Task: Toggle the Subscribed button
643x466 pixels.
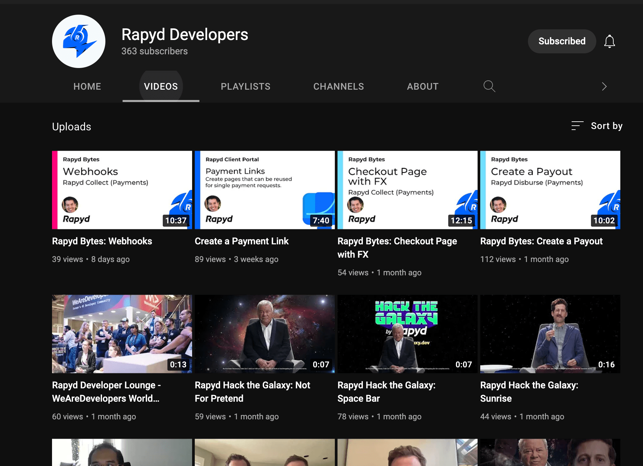Action: 562,41
